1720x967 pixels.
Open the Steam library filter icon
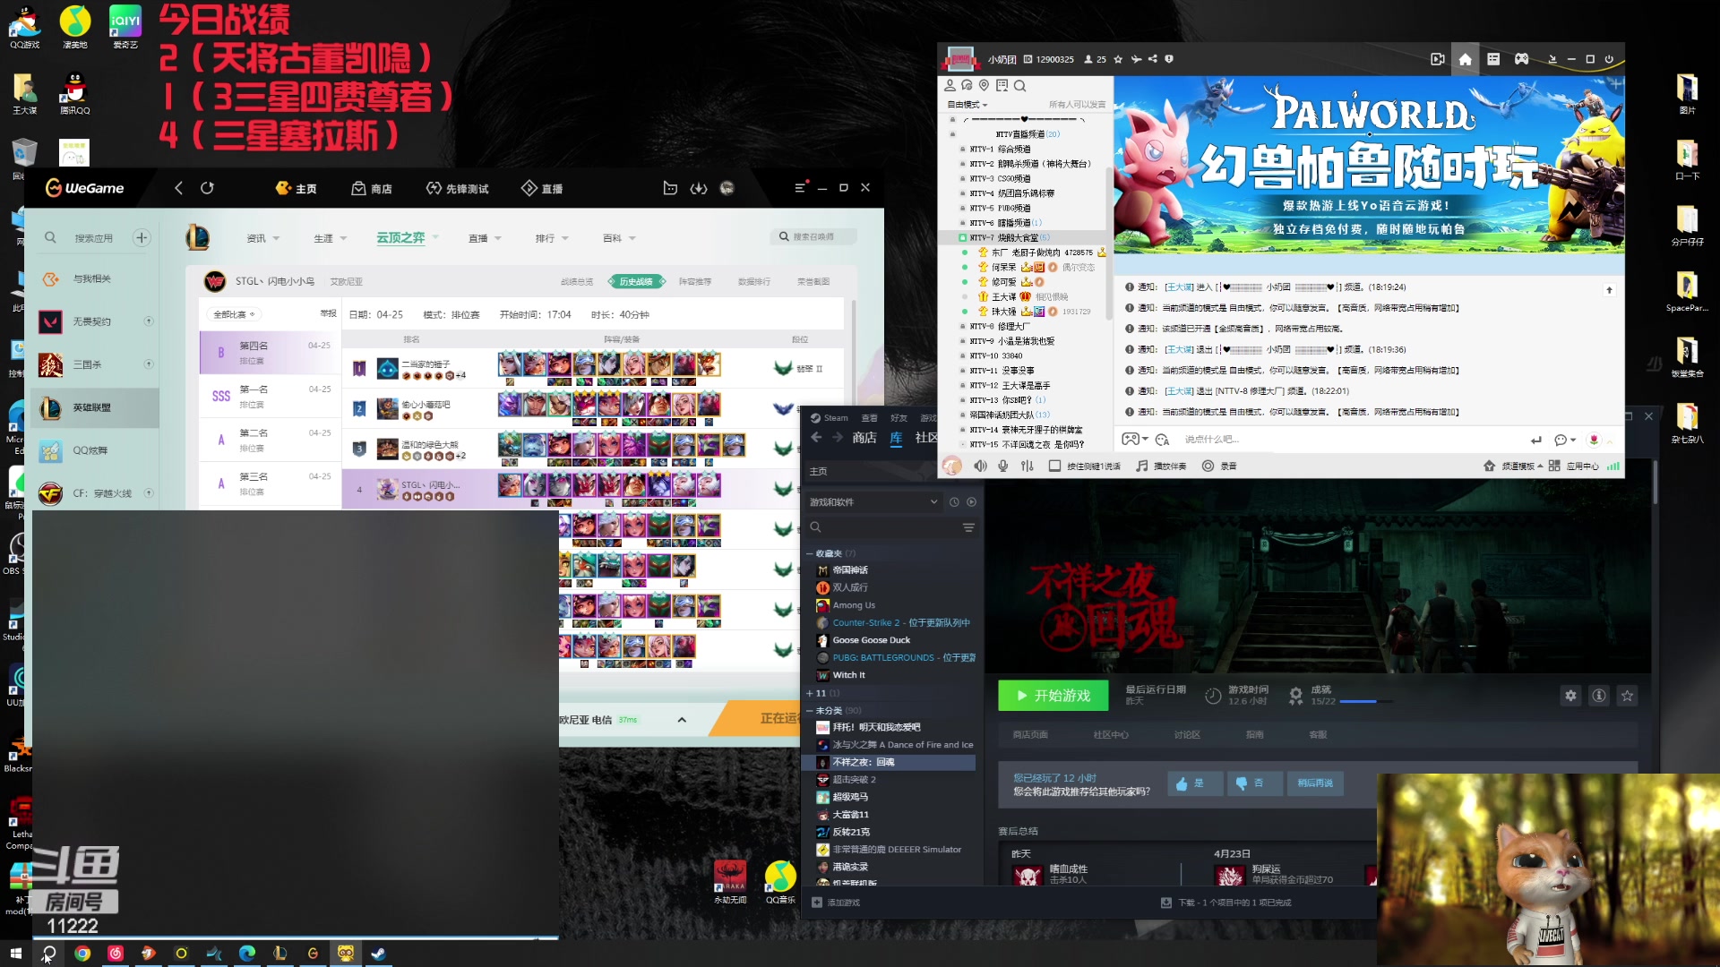(968, 527)
